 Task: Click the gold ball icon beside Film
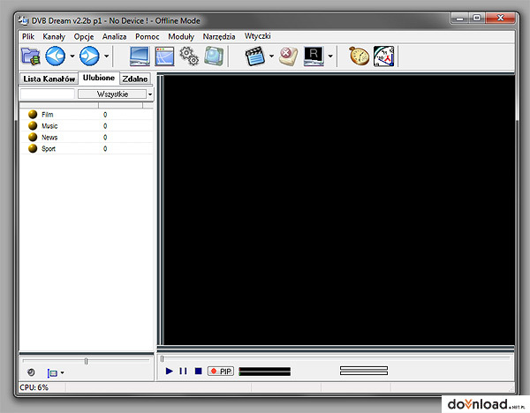(33, 114)
